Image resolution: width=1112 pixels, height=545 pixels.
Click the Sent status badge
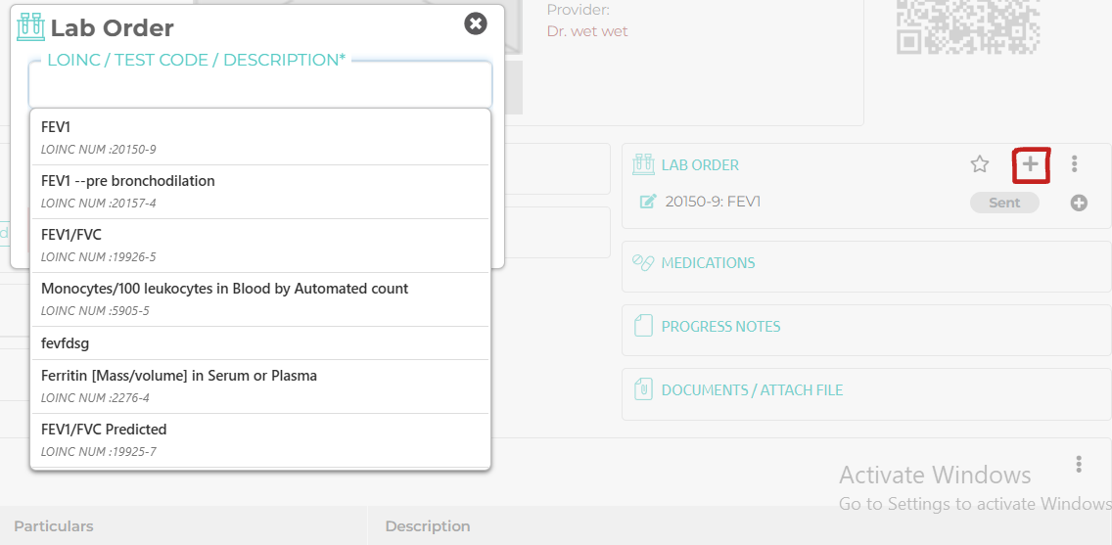[1004, 203]
